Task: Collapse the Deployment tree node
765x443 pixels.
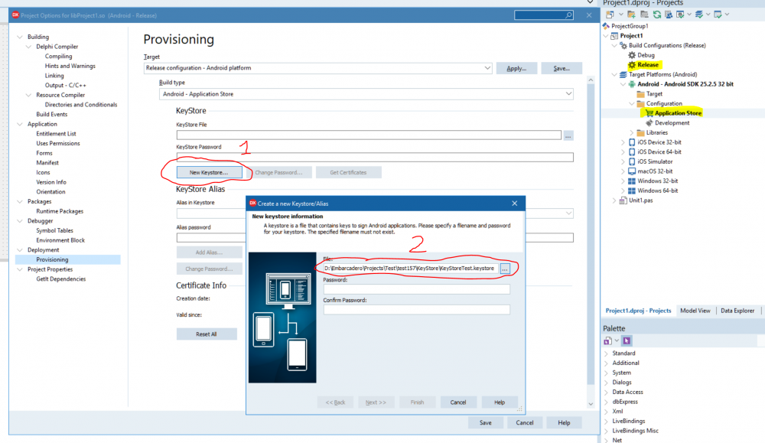Action: [x=20, y=249]
